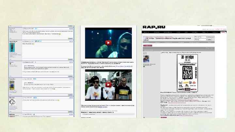Click the teal standing-figure avatar in the forum

(x=12, y=48)
